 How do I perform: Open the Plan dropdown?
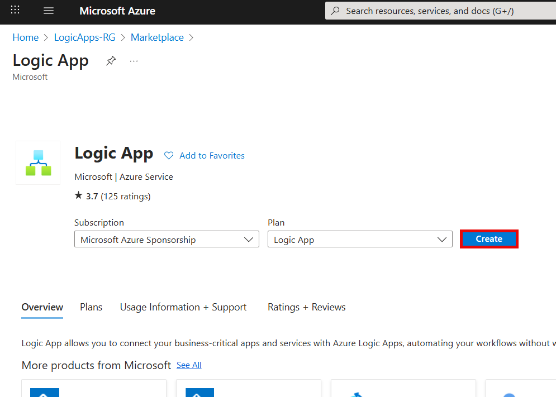click(x=360, y=240)
